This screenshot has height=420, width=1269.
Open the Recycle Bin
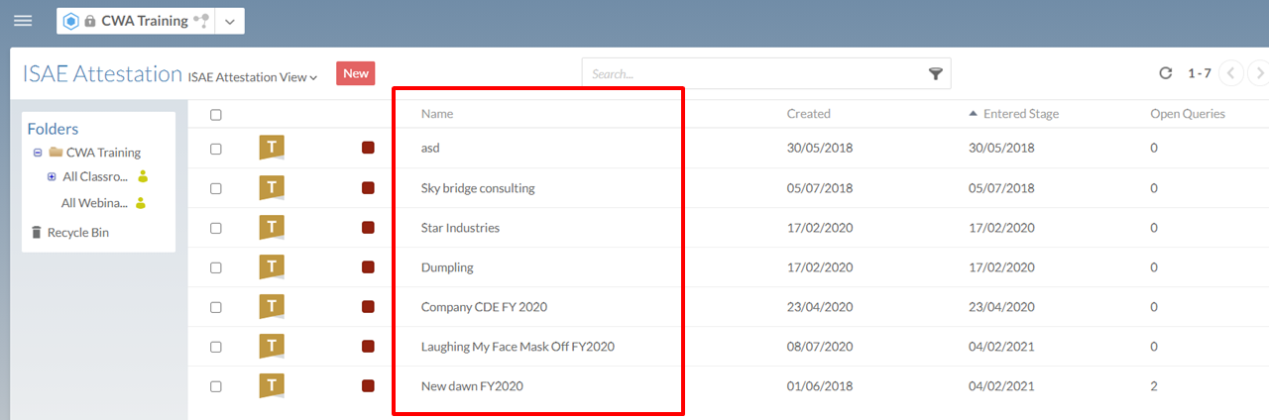[x=77, y=233]
